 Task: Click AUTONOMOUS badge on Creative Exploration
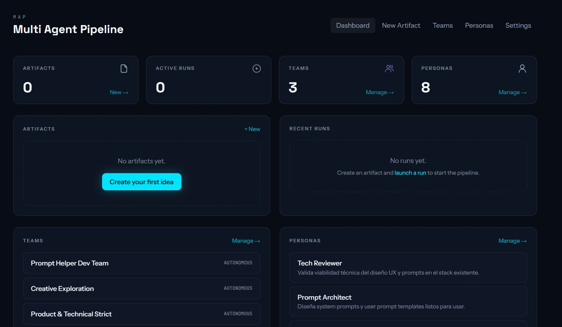238,288
